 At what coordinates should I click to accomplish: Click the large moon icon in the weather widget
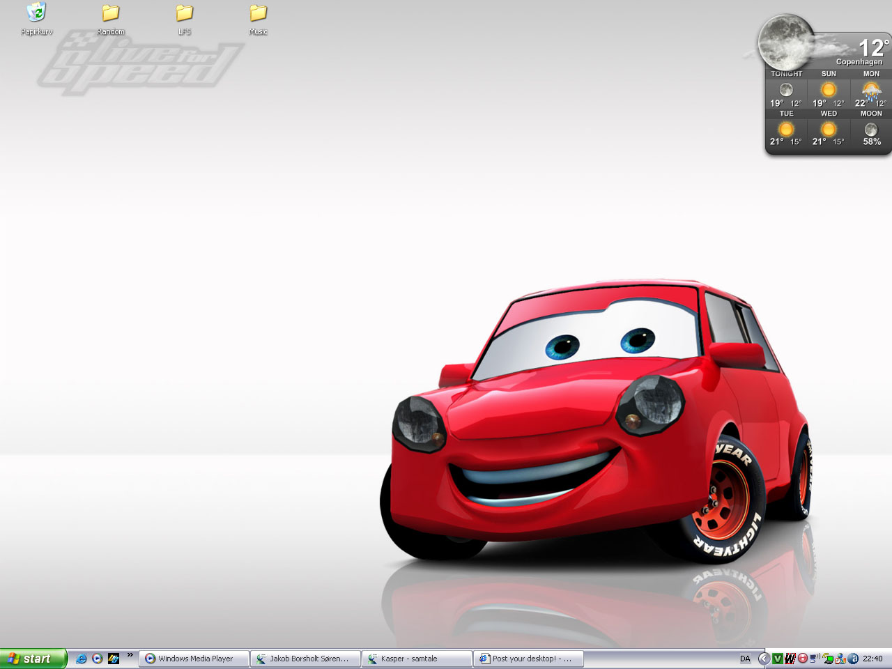(785, 42)
